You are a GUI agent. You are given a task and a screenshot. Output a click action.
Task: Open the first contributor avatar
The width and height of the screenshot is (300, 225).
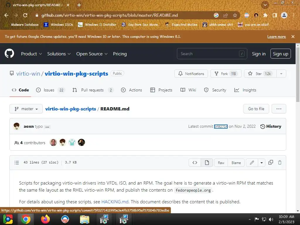tap(53, 142)
